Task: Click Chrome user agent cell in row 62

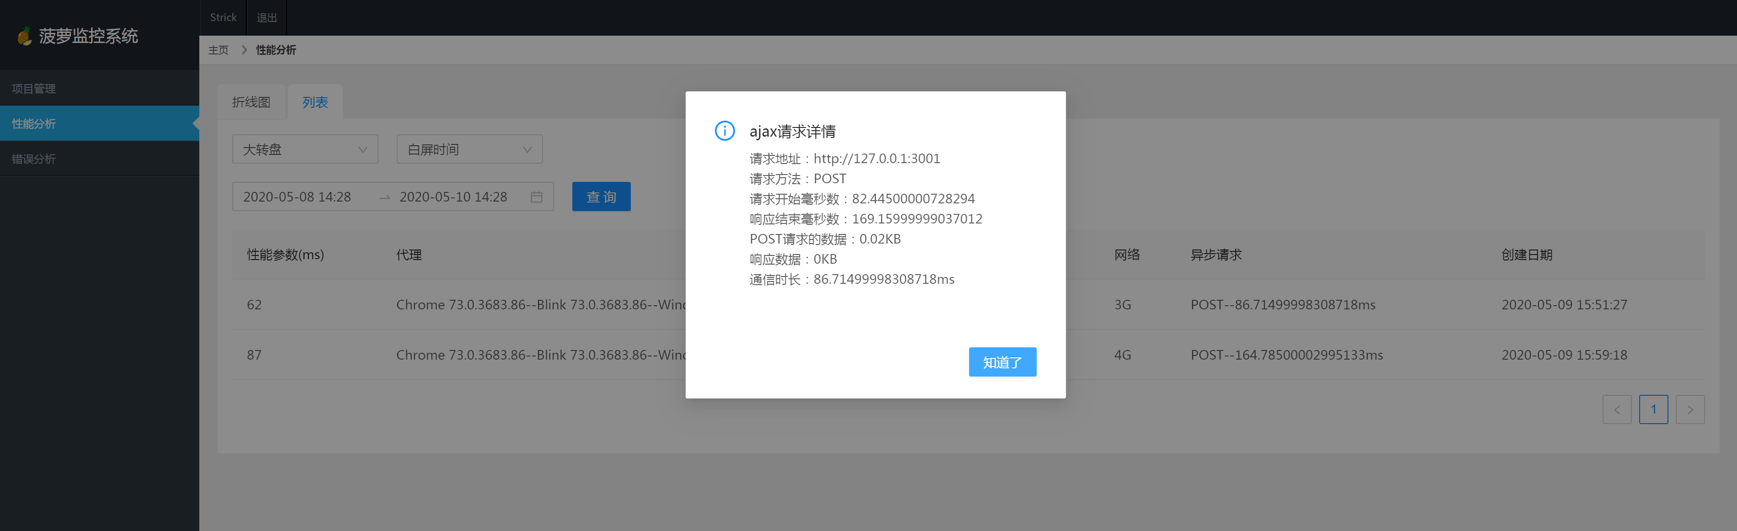Action: pyautogui.click(x=541, y=305)
